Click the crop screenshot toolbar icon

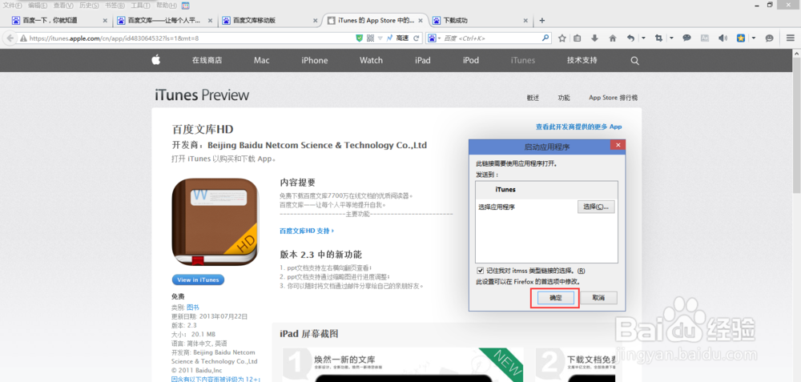(658, 38)
